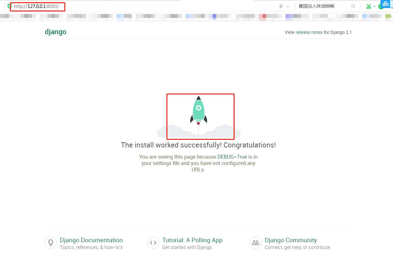Click the lightning bolt speed-mode icon
Image resolution: width=393 pixels, height=255 pixels.
(281, 6)
